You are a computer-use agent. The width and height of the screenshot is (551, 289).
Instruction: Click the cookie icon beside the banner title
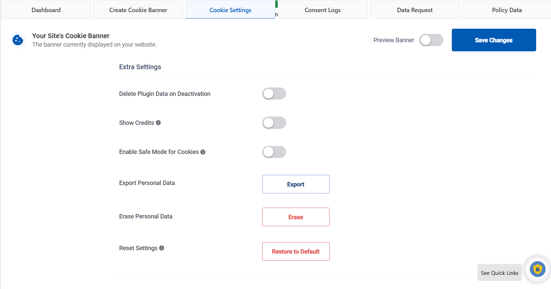click(18, 40)
